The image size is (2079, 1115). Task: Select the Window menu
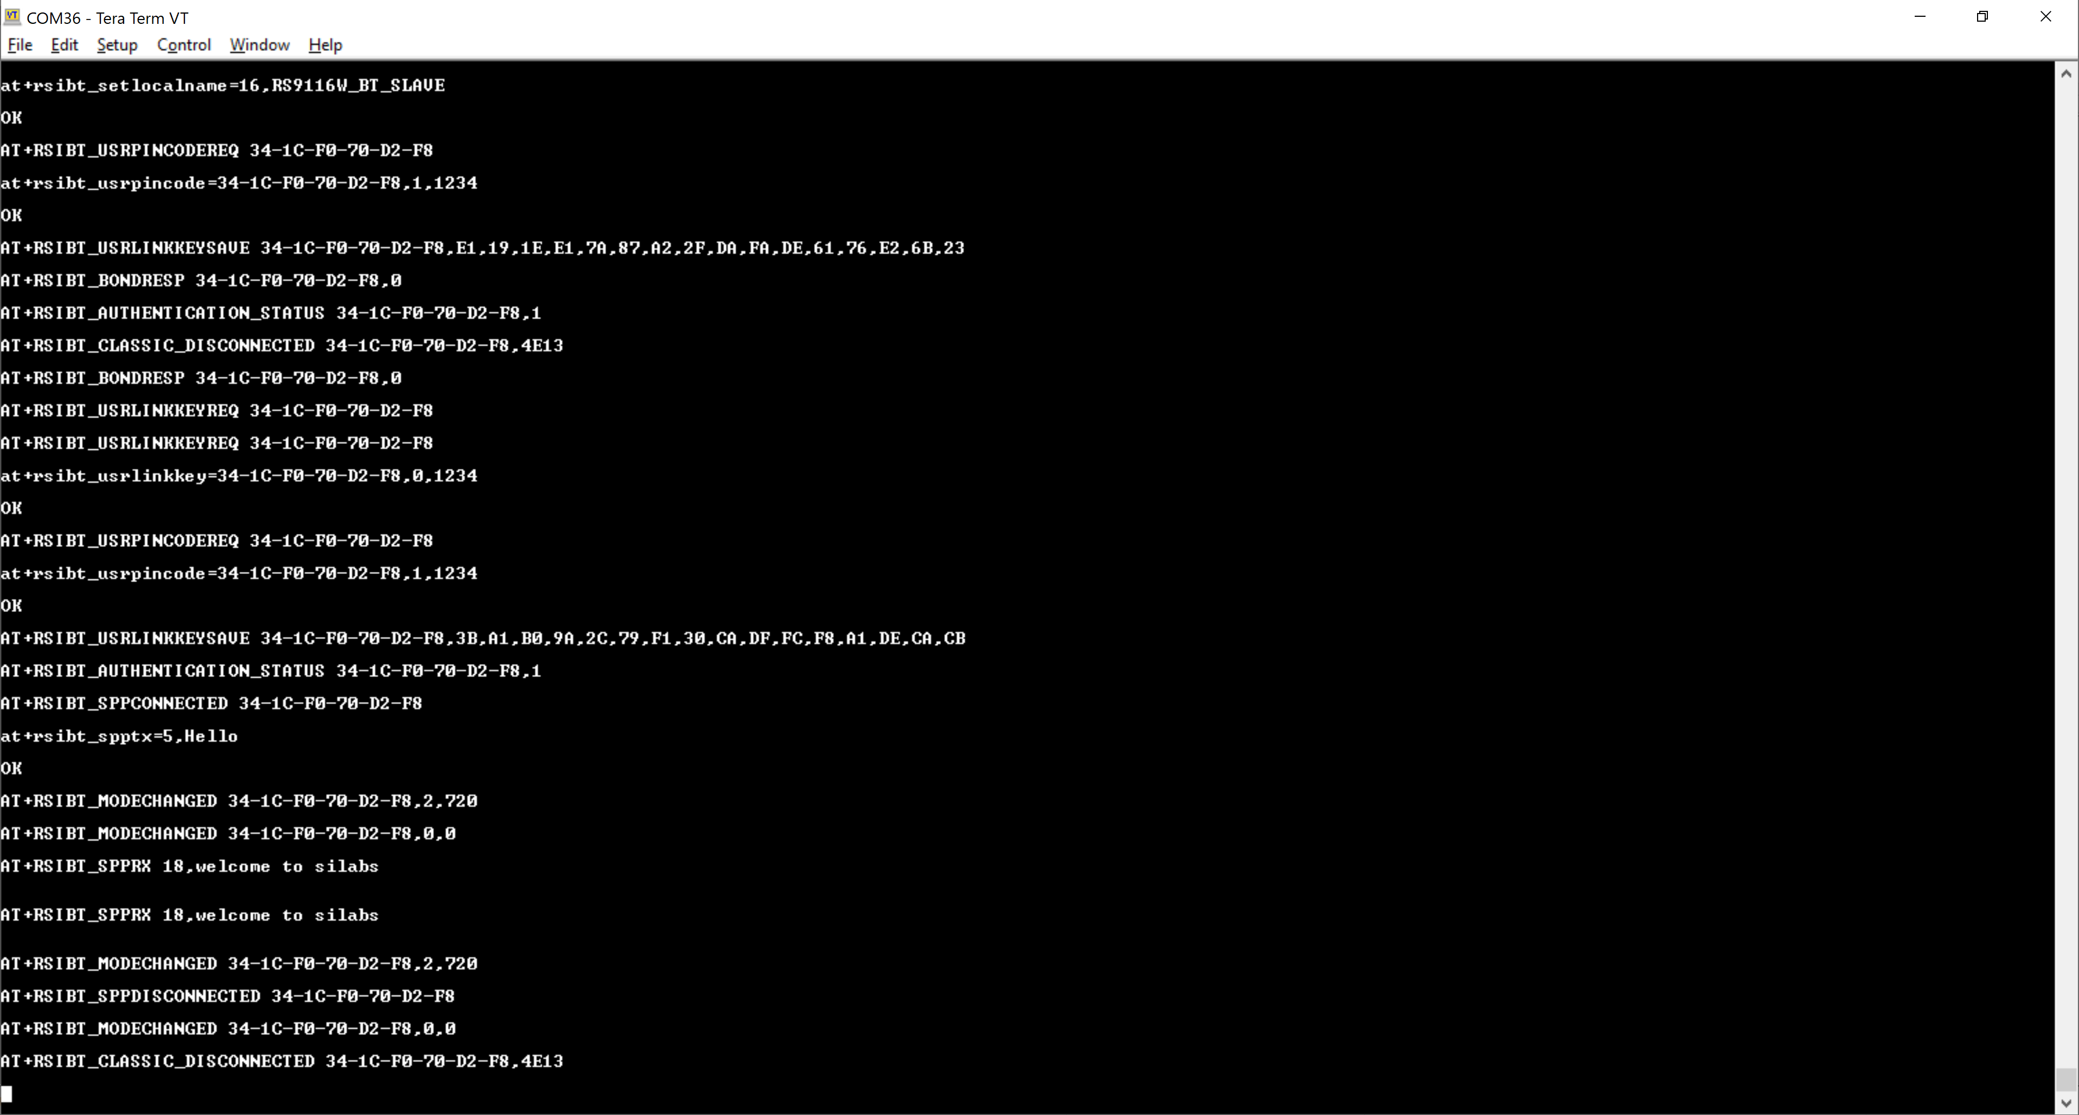pos(259,46)
